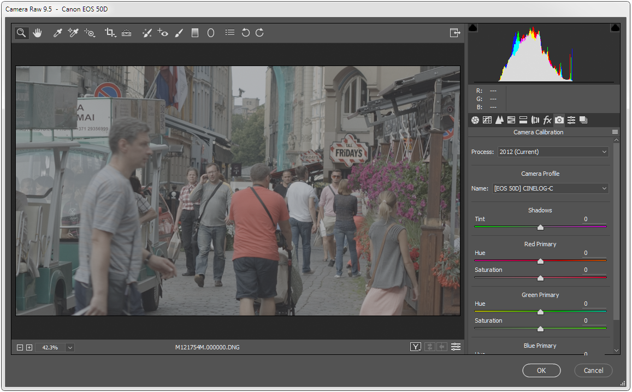Screen dimensions: 632x392
Task: Rotate image 90 degrees clockwise
Action: pos(259,33)
